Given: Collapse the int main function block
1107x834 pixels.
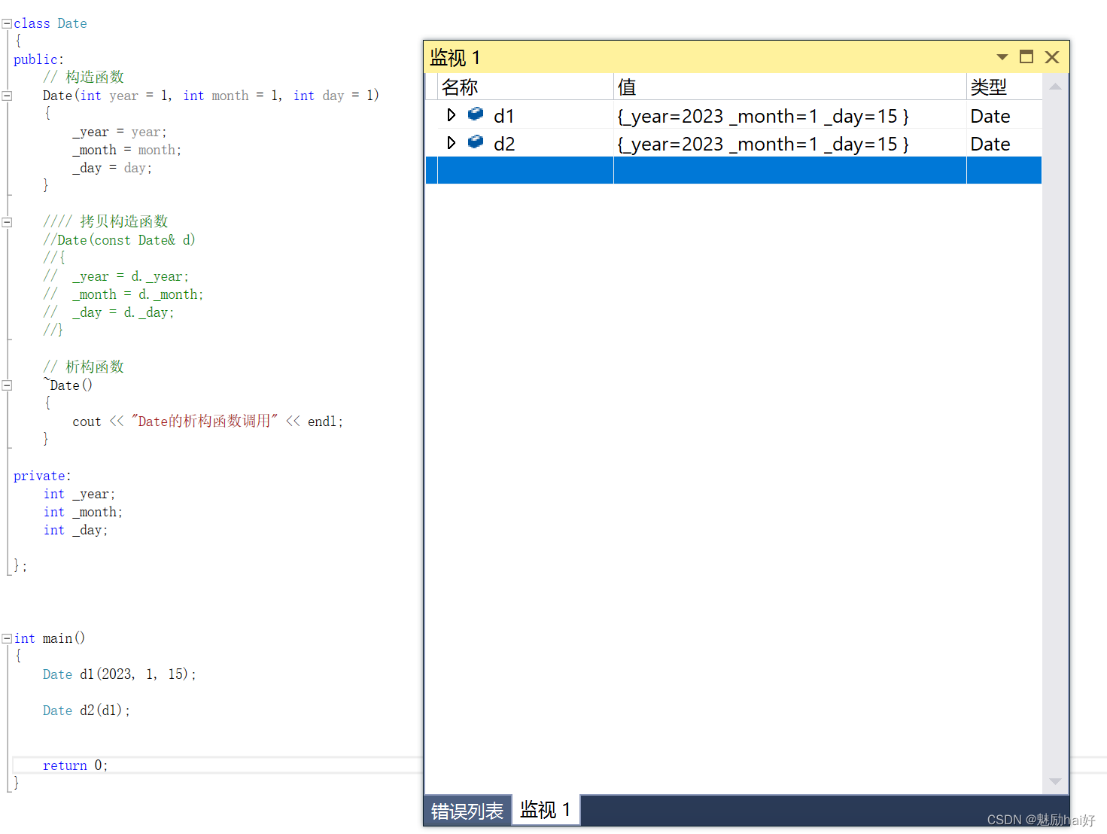Looking at the screenshot, I should (7, 638).
